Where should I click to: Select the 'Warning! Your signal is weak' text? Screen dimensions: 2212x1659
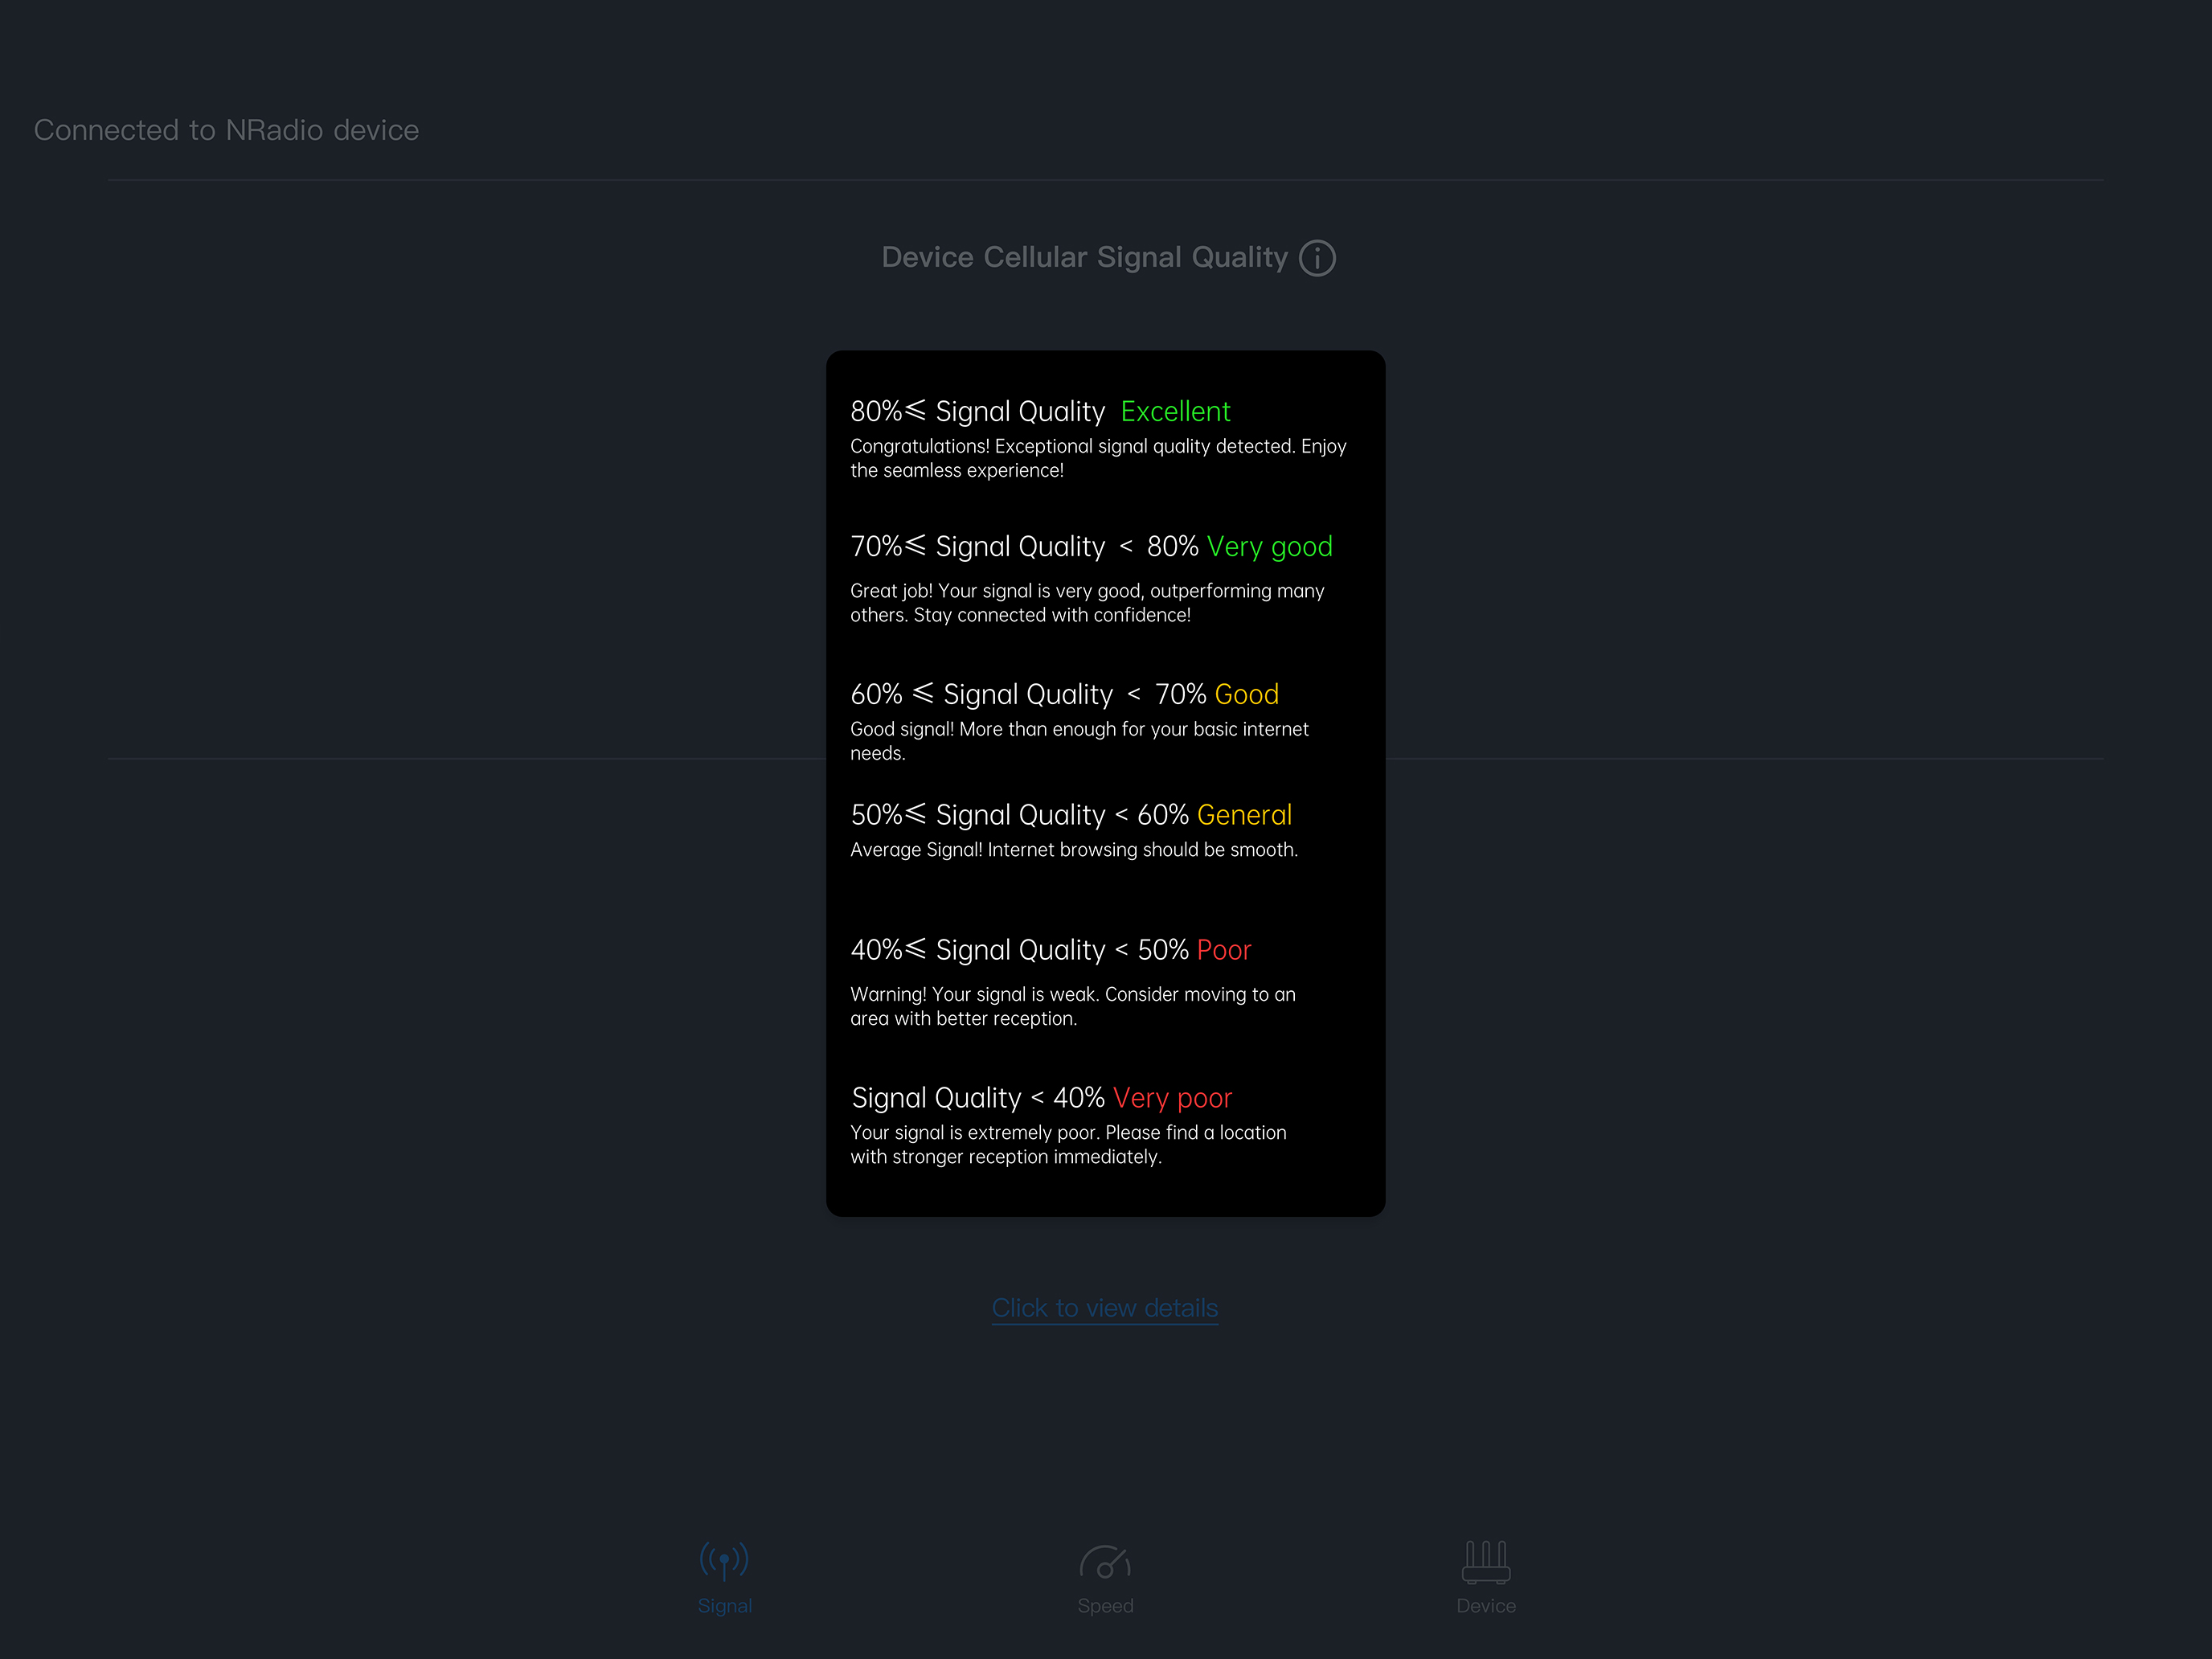[1073, 1006]
